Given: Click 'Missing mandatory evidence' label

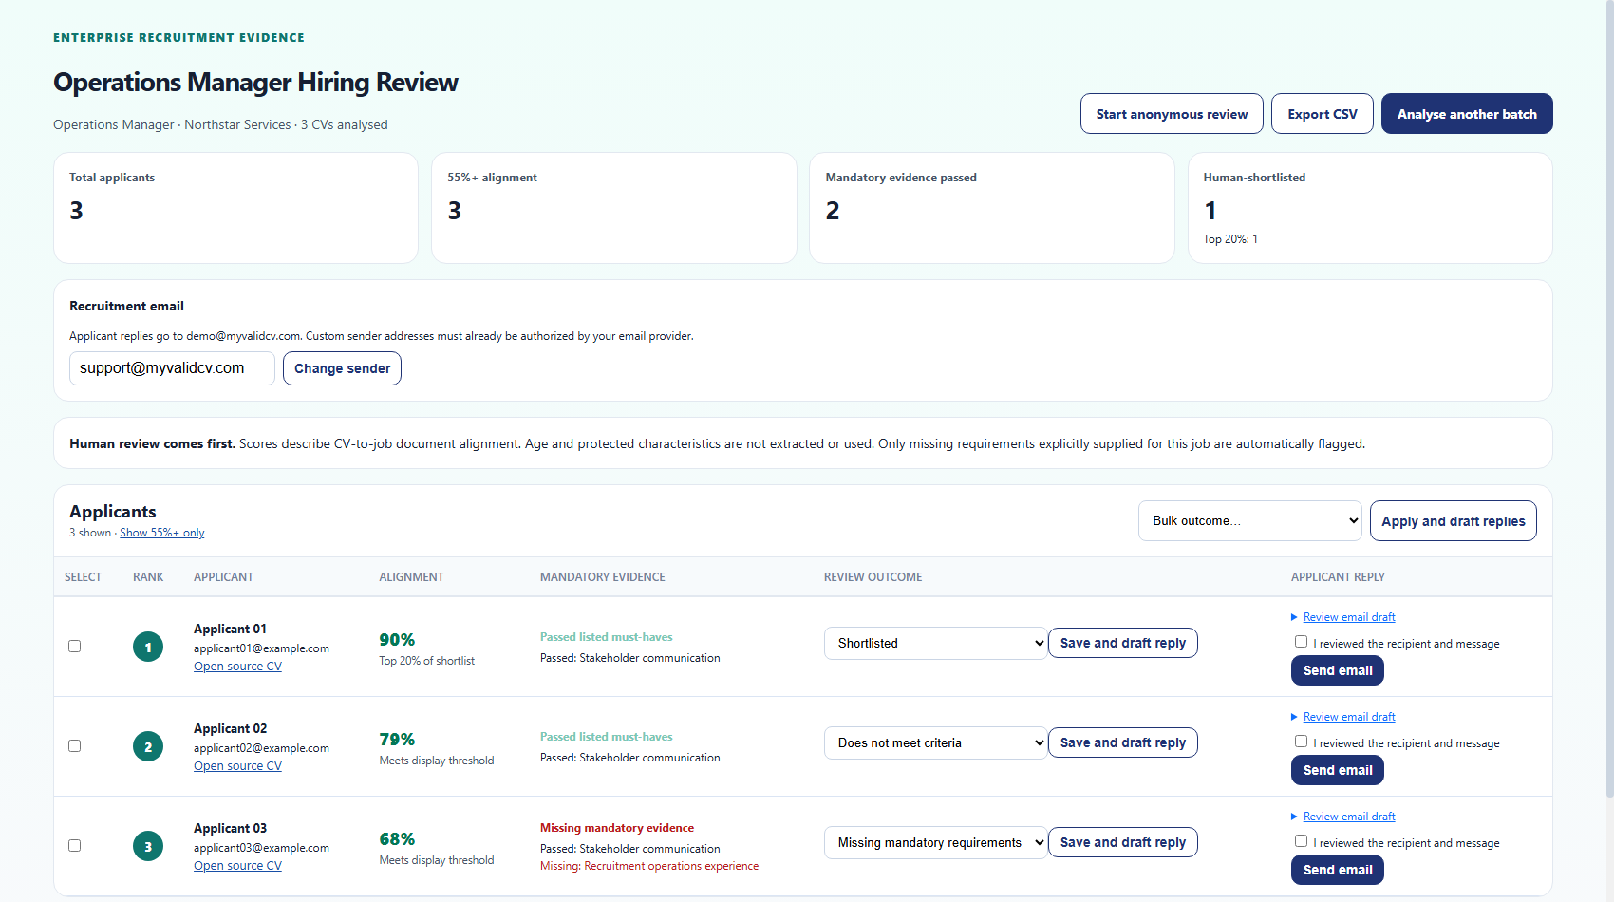Looking at the screenshot, I should pyautogui.click(x=617, y=828).
